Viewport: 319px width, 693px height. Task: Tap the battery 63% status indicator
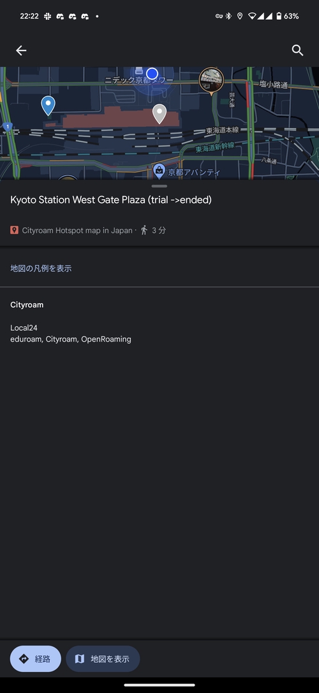(287, 17)
